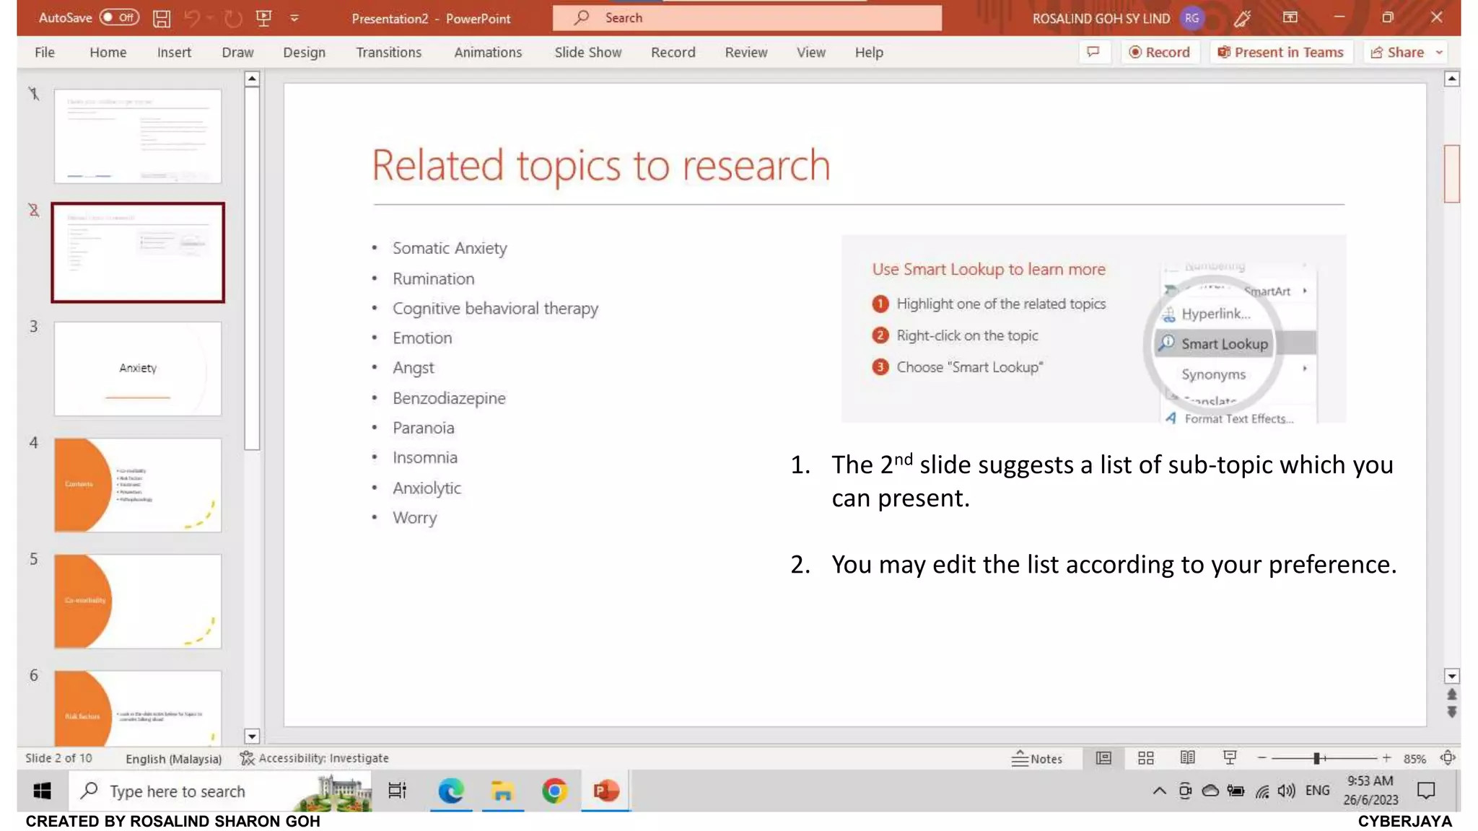
Task: Click the slide title Related topics to research
Action: point(600,165)
